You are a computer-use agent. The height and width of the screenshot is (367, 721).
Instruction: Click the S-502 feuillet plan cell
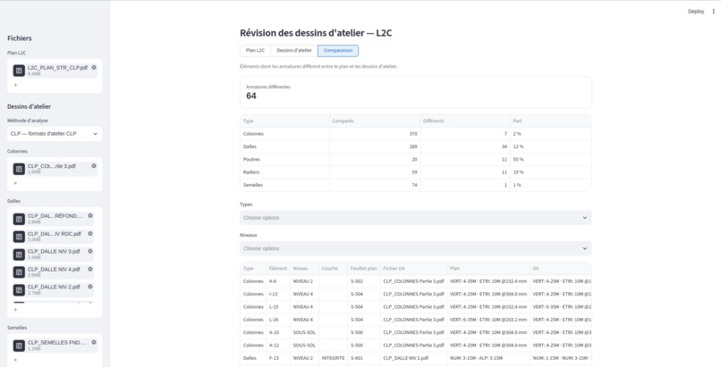364,281
